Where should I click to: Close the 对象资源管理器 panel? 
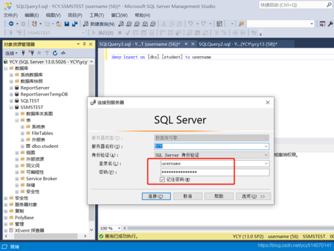[x=91, y=44]
